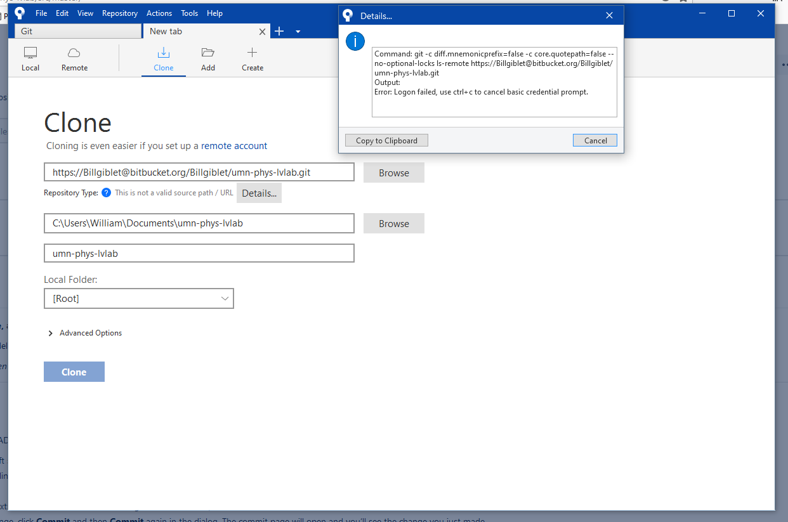Select the Create repository icon
Viewport: 788px width, 522px height.
point(253,59)
